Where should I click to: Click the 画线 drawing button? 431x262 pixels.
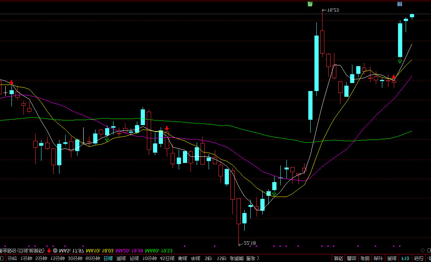coord(392,259)
